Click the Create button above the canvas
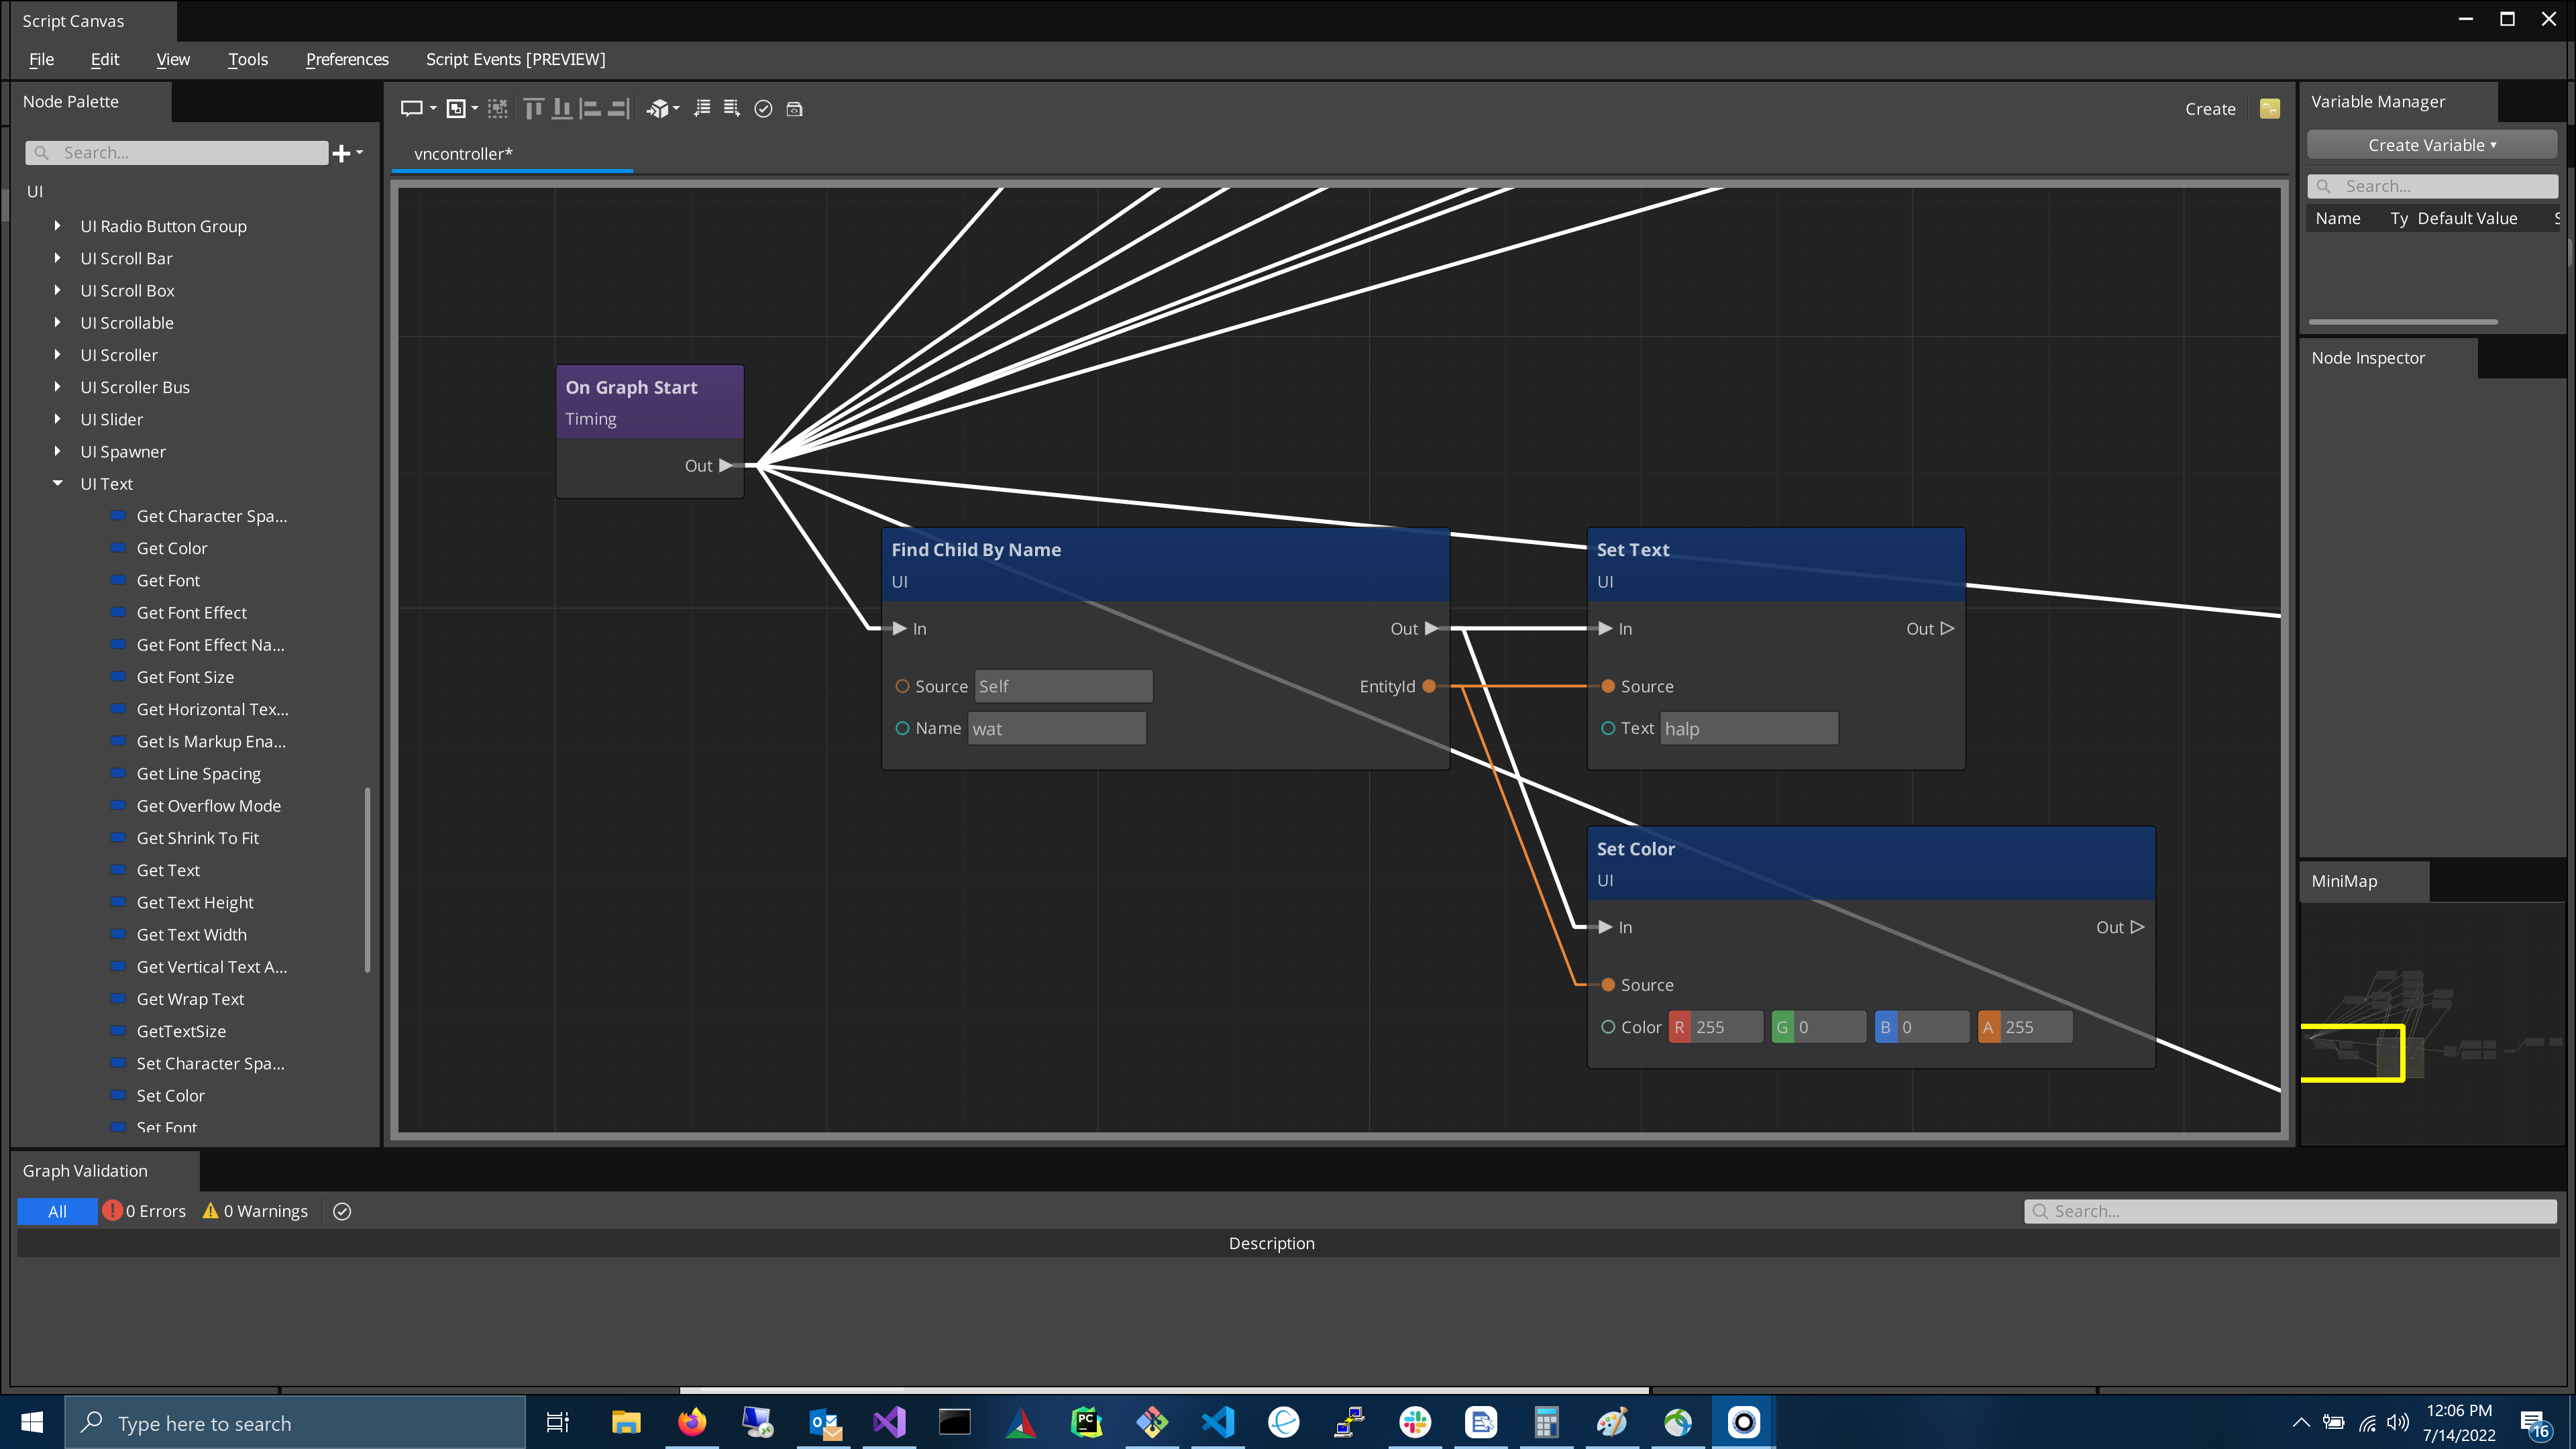Image resolution: width=2576 pixels, height=1449 pixels. (2210, 109)
